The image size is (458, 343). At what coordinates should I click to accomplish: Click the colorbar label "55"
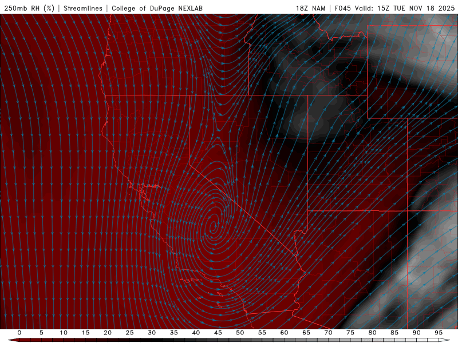262,333
